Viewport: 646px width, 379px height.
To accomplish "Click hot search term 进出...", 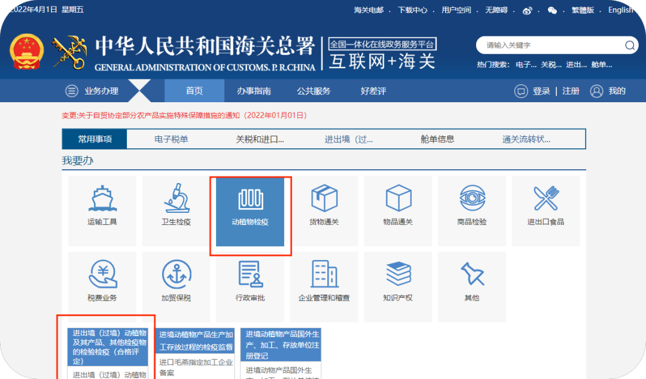I will [577, 65].
